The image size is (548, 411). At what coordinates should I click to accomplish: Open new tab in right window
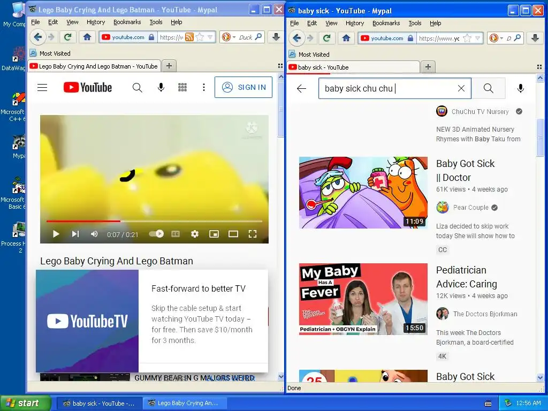click(x=428, y=67)
